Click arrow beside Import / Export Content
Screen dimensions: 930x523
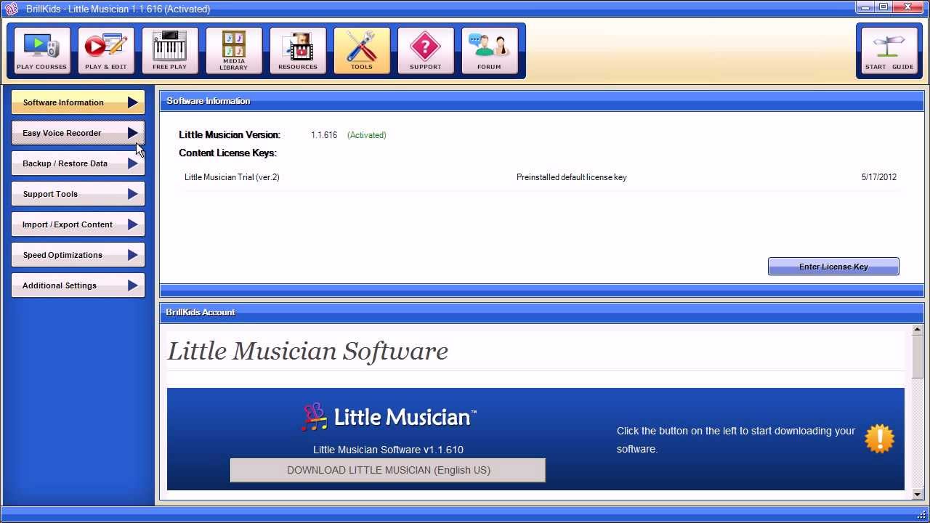[x=133, y=224]
